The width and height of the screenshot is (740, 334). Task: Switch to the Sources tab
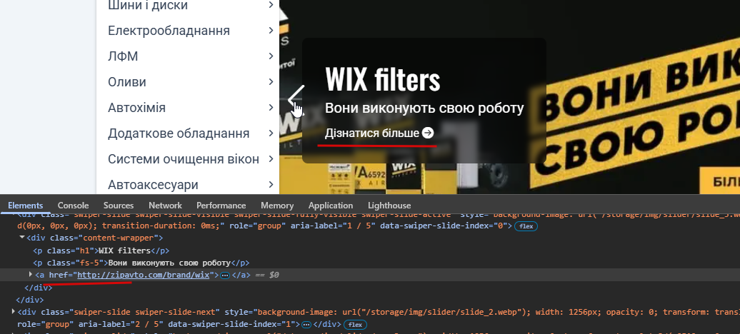(x=119, y=206)
